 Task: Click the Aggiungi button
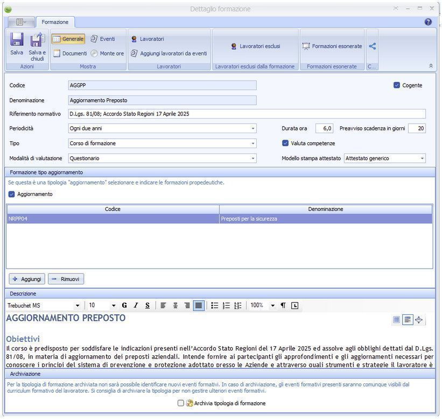(26, 279)
